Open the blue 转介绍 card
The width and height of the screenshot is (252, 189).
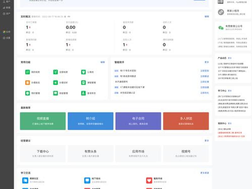tap(90, 121)
